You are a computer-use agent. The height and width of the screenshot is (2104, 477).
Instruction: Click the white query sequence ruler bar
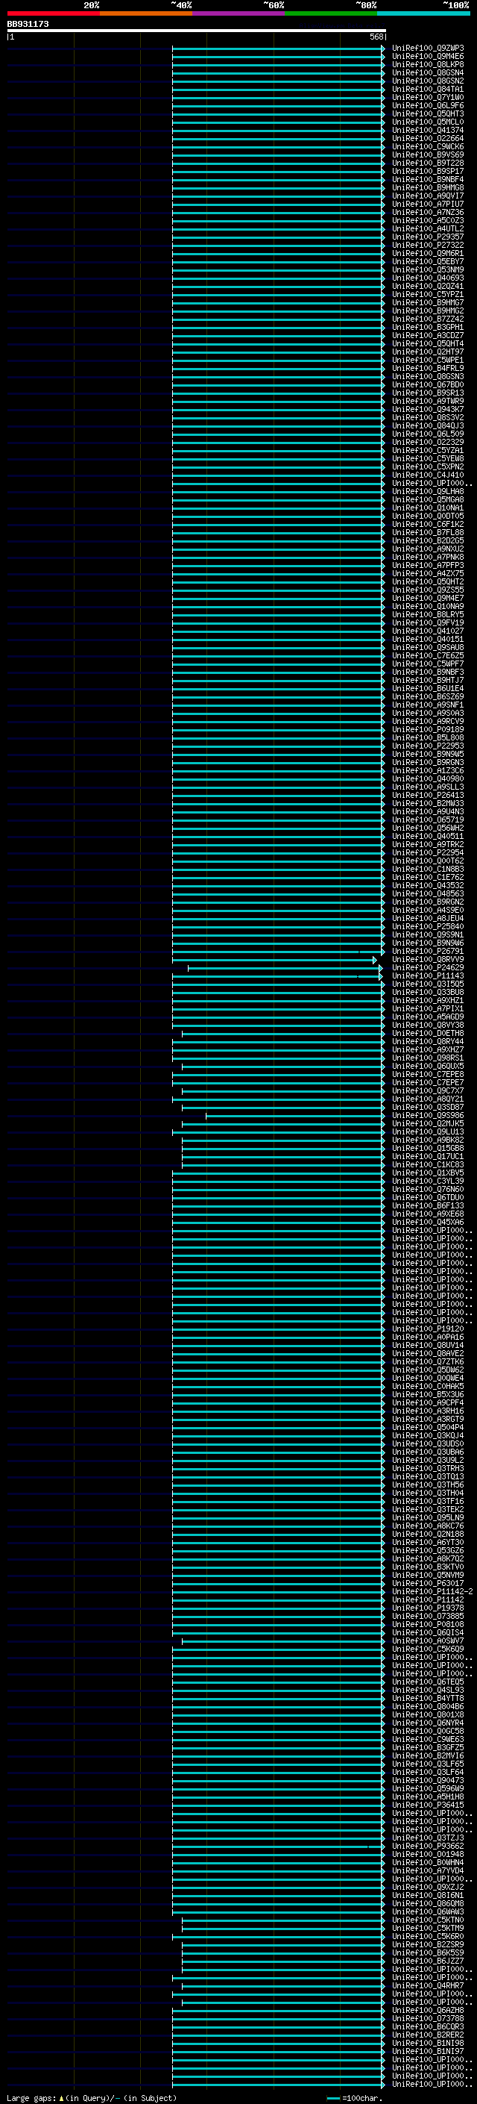(197, 30)
